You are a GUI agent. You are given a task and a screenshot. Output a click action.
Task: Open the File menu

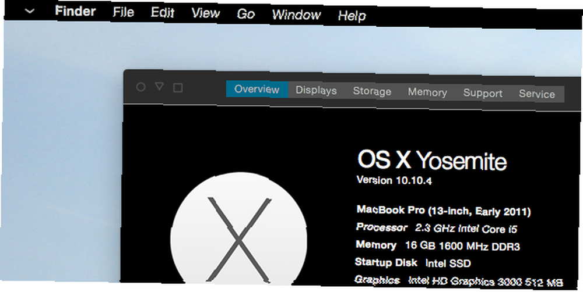124,12
